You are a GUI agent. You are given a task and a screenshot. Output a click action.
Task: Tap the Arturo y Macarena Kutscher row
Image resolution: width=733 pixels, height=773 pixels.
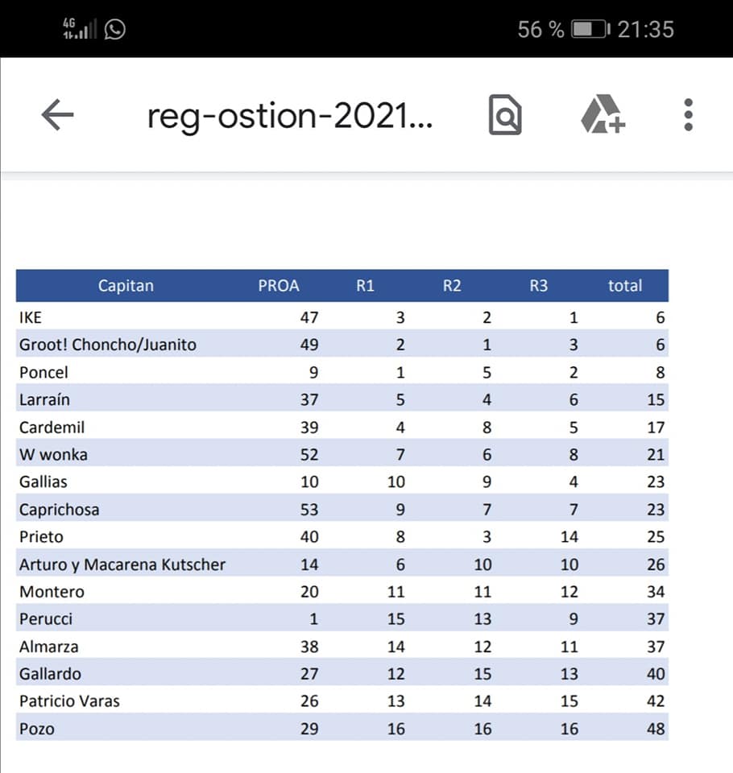pyautogui.click(x=122, y=564)
